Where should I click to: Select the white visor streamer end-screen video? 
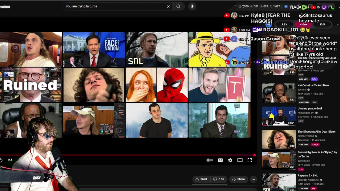click(93, 120)
